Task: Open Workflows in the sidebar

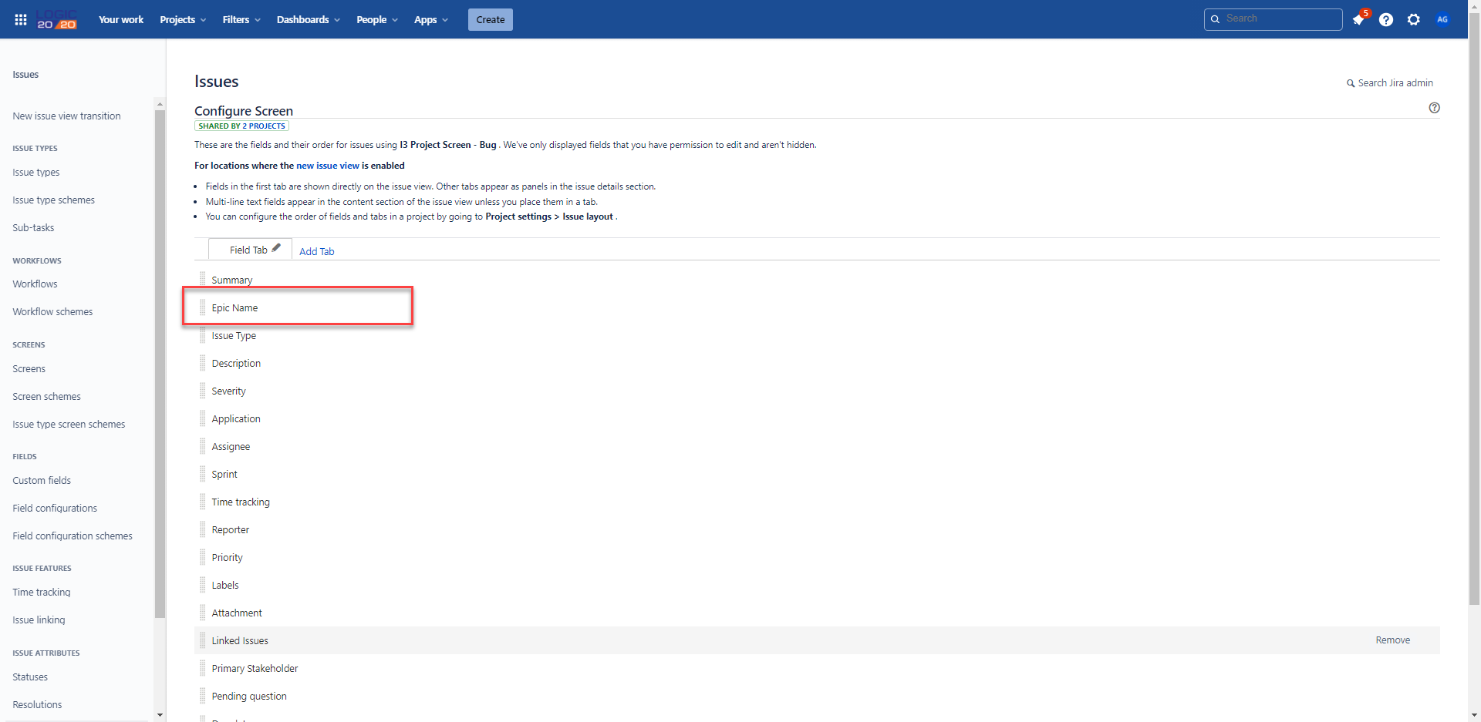Action: (x=35, y=284)
